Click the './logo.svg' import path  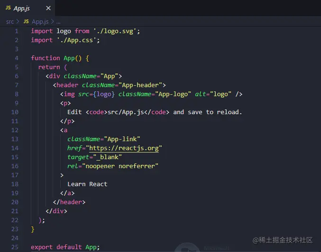(x=115, y=31)
